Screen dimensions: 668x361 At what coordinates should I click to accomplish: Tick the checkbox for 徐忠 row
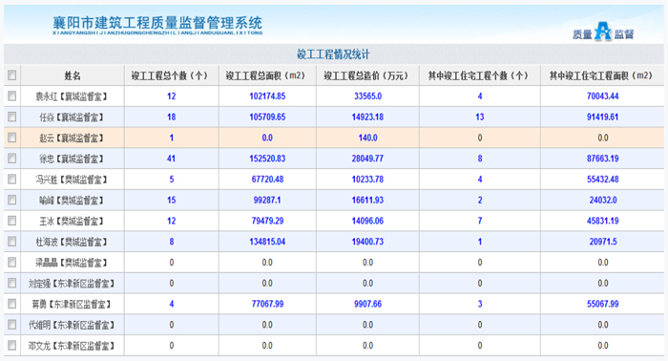pos(11,159)
